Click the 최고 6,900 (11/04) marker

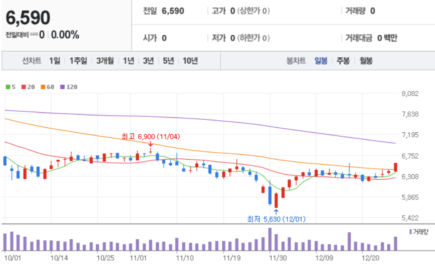click(150, 137)
